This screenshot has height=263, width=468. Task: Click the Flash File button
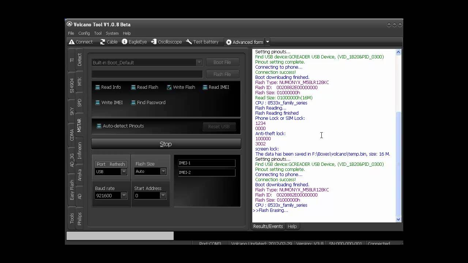pos(222,74)
